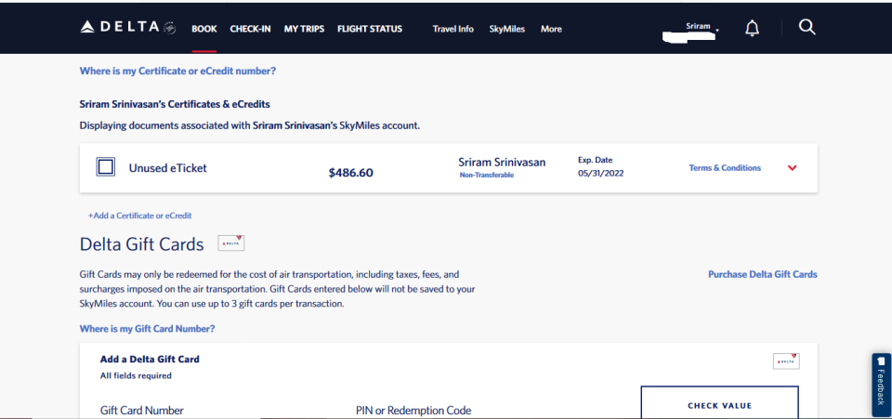Open the eTicket Terms & Conditions link
892x419 pixels.
pyautogui.click(x=725, y=168)
